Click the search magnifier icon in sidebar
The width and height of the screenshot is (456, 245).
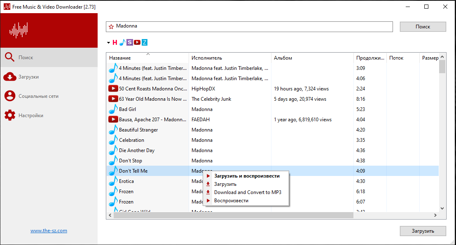9,57
